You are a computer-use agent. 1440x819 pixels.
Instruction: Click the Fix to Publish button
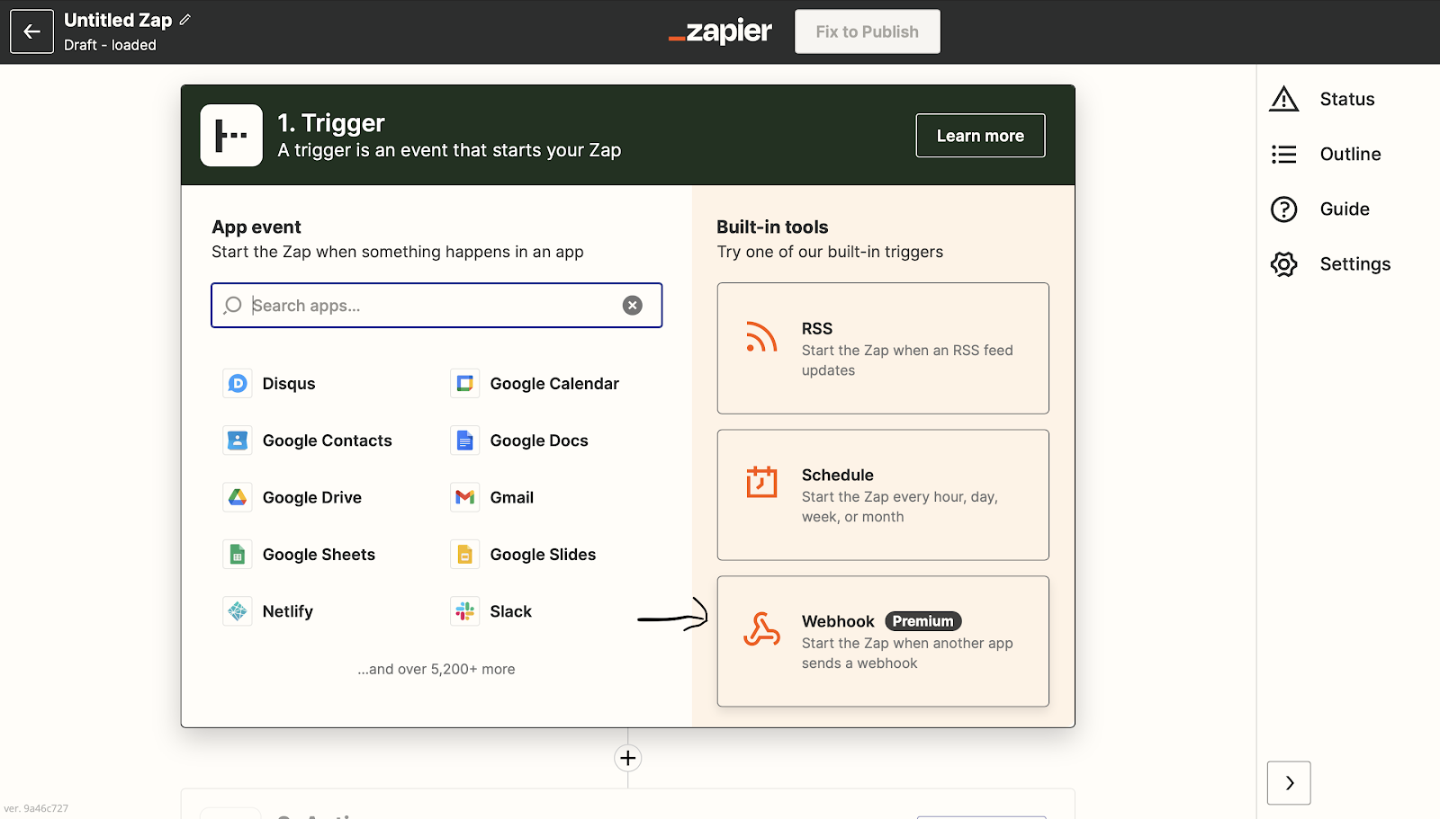pos(868,31)
